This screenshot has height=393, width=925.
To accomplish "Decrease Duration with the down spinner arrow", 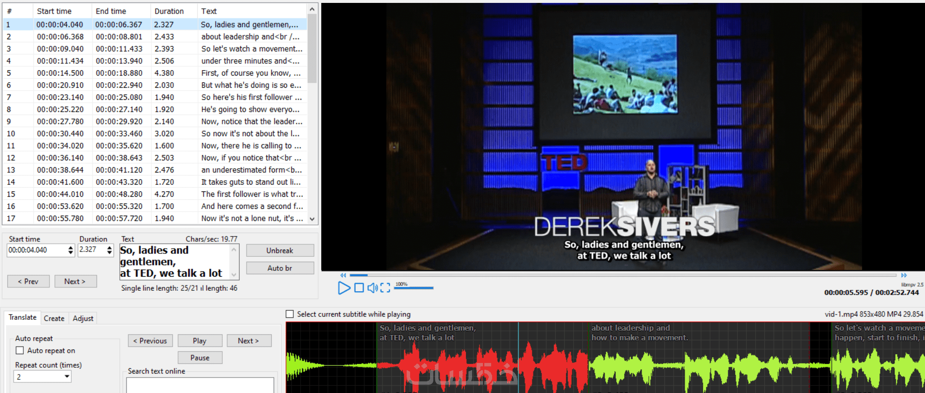I will click(110, 252).
